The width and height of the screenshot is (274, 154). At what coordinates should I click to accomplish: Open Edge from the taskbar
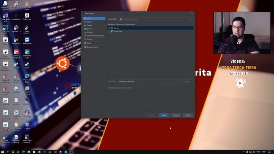coord(24,152)
